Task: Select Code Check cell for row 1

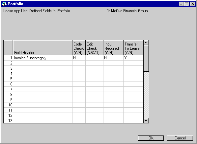Action: pos(79,58)
